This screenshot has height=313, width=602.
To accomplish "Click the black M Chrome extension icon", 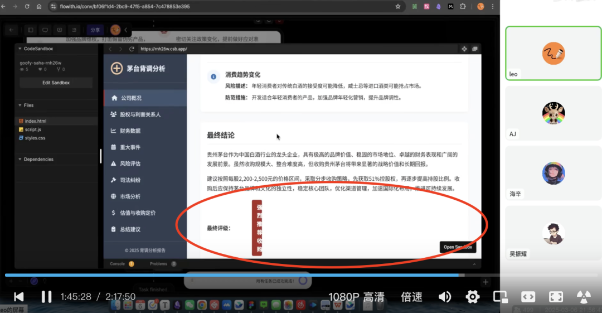I will [450, 7].
